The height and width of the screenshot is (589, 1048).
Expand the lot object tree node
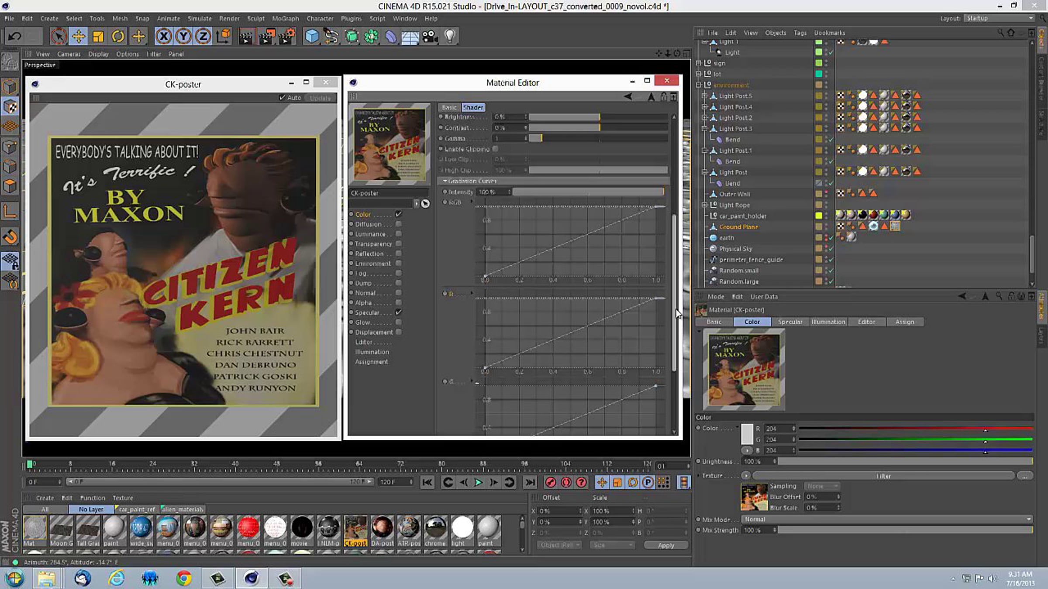[x=699, y=74]
